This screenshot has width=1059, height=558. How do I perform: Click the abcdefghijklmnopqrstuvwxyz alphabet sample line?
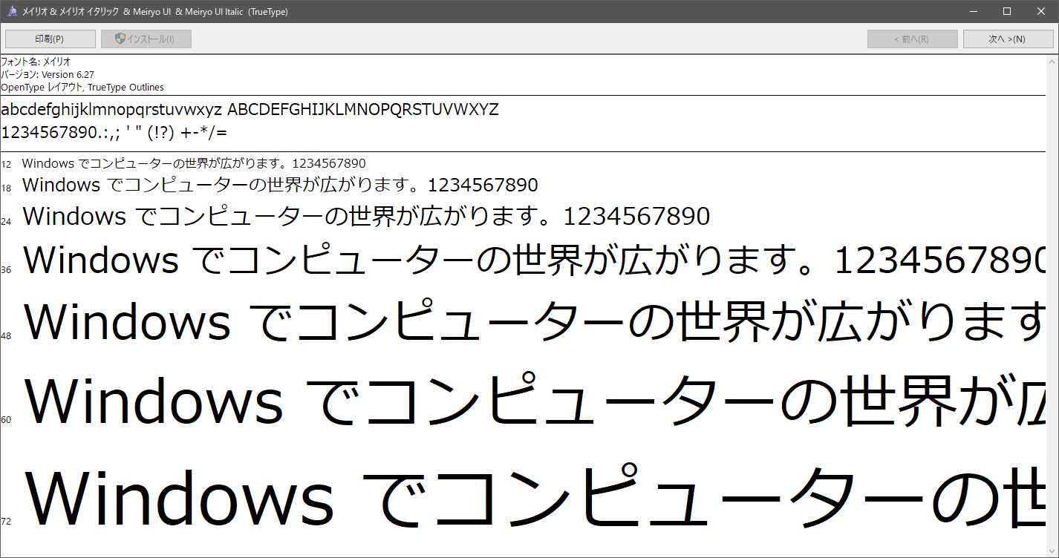pos(250,110)
